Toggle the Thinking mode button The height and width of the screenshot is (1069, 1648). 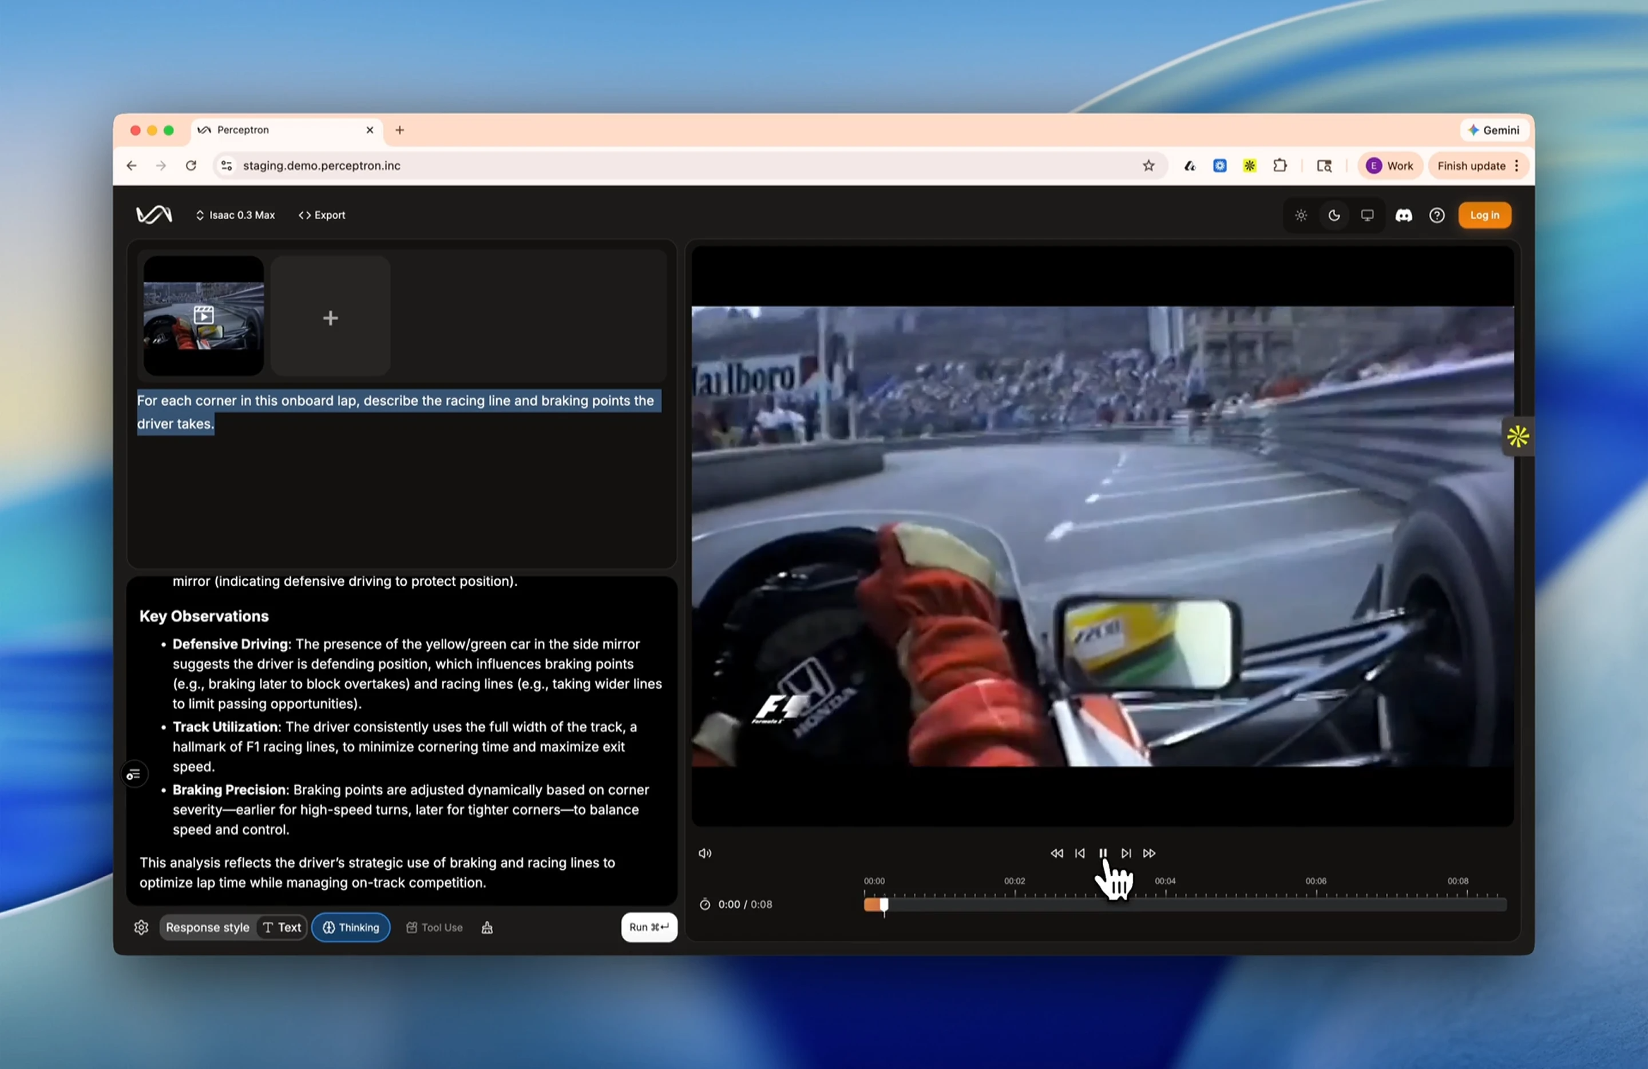(351, 927)
